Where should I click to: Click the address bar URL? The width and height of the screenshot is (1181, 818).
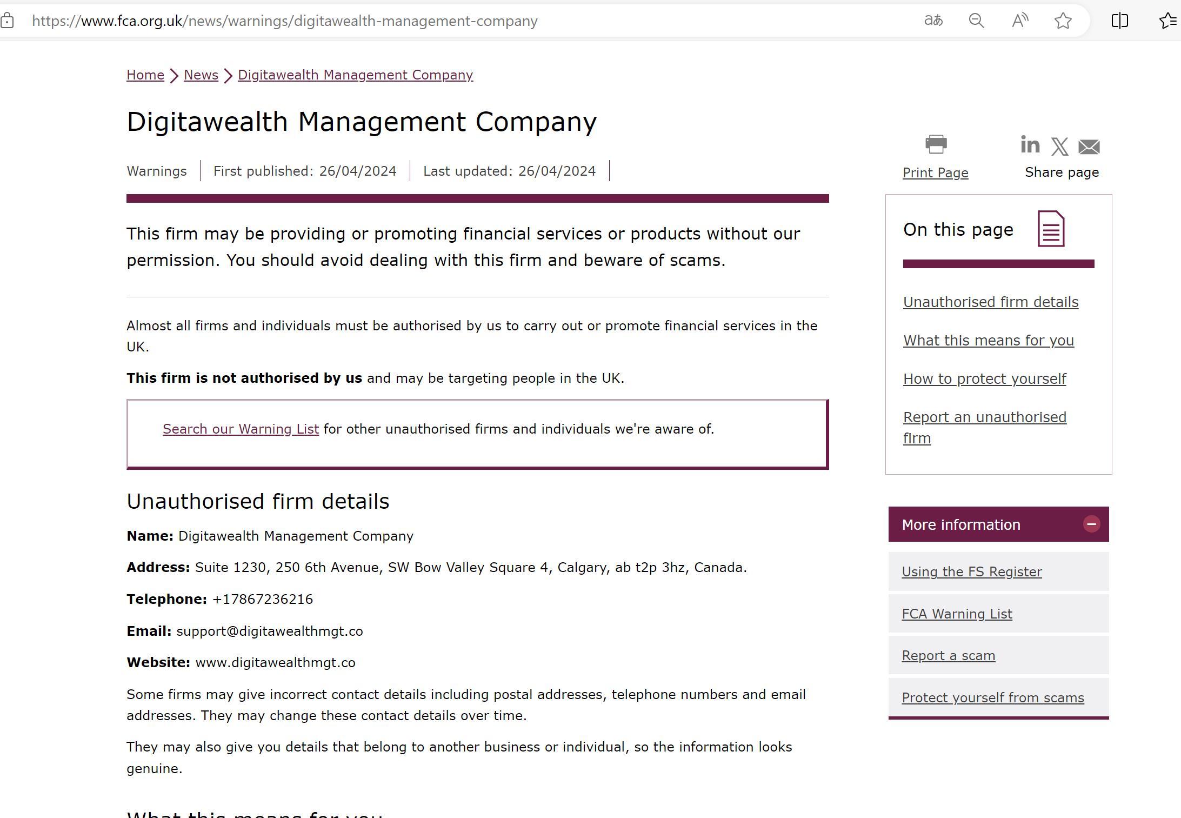pos(284,21)
